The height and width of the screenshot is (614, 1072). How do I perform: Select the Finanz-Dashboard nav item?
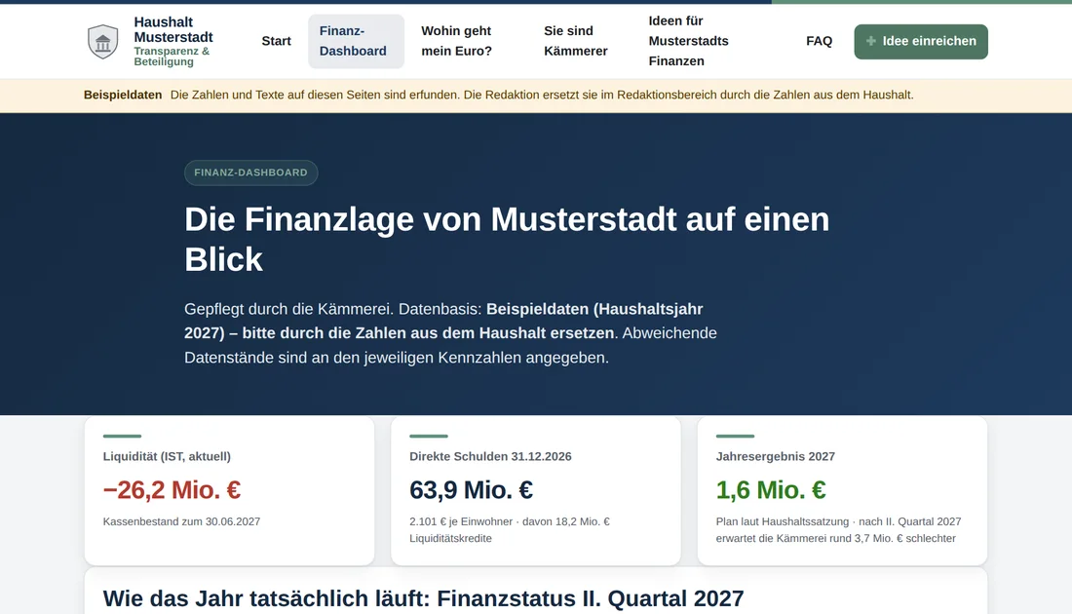pyautogui.click(x=356, y=41)
